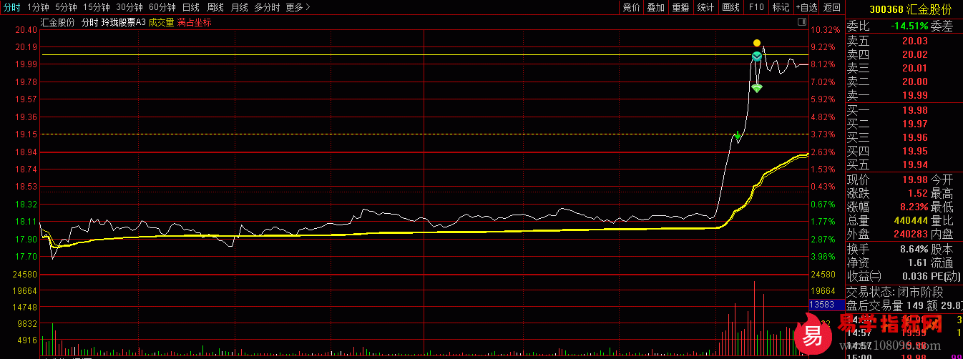963x359 pixels.
Task: Select the 卖二 price 20.00
Action: [914, 82]
